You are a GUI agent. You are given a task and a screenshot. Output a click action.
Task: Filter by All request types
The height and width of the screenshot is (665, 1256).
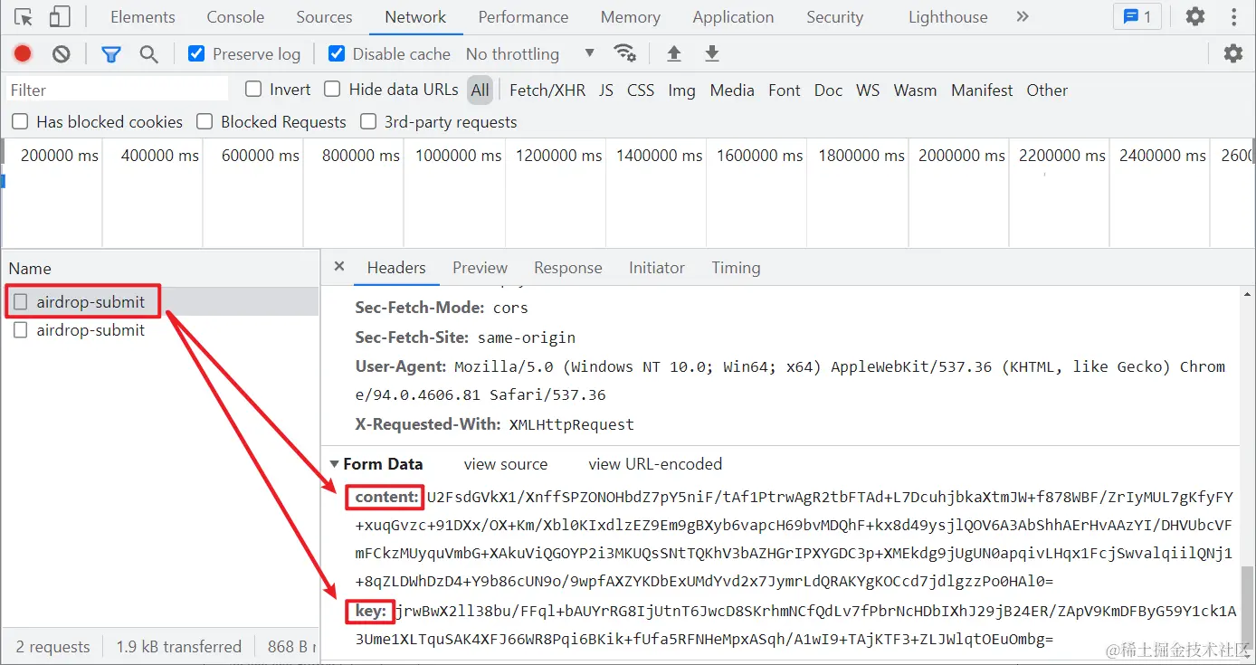pyautogui.click(x=480, y=90)
